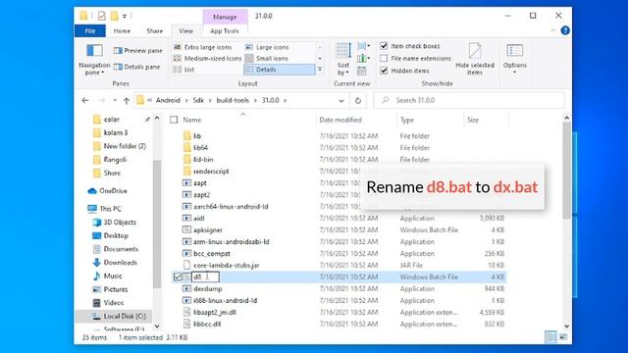The height and width of the screenshot is (353, 628).
Task: Collapse the ribbon
Action: [x=553, y=30]
